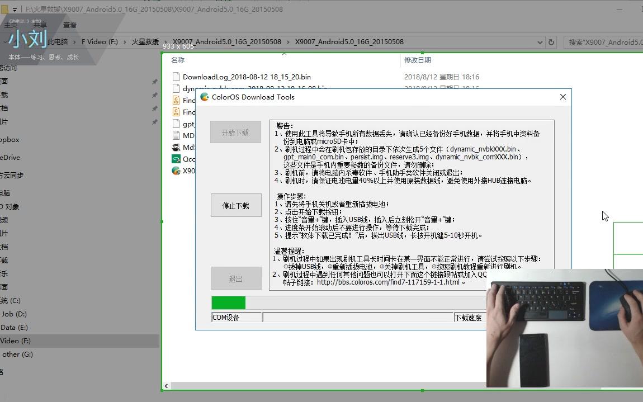Image resolution: width=643 pixels, height=402 pixels.
Task: Click the 退出 button in the dialog
Action: [x=236, y=278]
